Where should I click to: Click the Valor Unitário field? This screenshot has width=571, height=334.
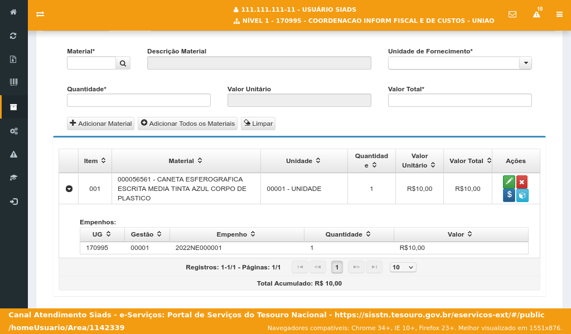pyautogui.click(x=299, y=100)
